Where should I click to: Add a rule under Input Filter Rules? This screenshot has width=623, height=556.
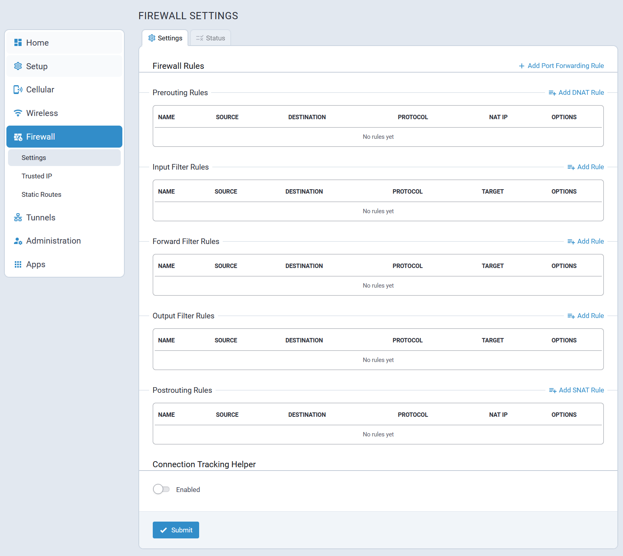[585, 167]
